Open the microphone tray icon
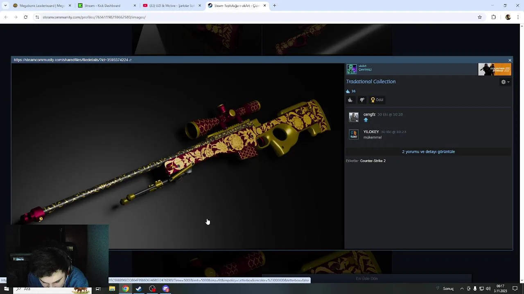This screenshot has width=524, height=294. coord(475,289)
